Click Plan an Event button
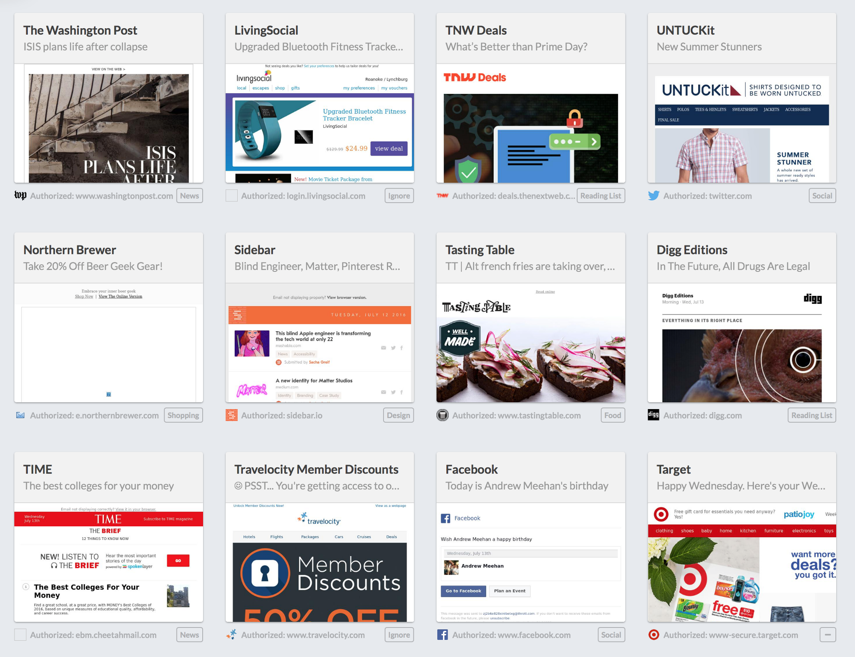Viewport: 855px width, 657px height. click(x=510, y=591)
